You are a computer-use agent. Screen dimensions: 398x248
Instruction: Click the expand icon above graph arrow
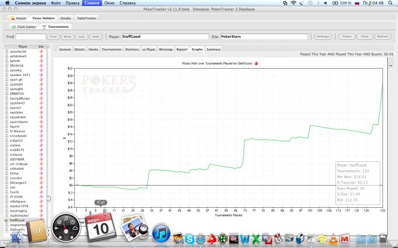(391, 60)
